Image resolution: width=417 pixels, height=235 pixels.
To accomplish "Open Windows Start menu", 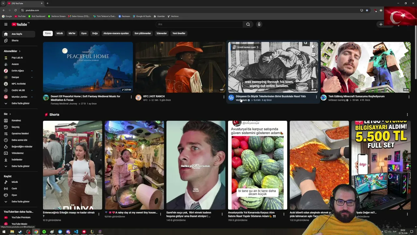I will click(4, 232).
